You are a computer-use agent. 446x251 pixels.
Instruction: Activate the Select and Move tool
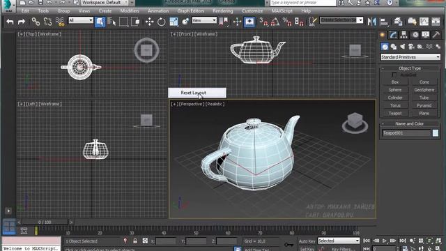(x=149, y=22)
